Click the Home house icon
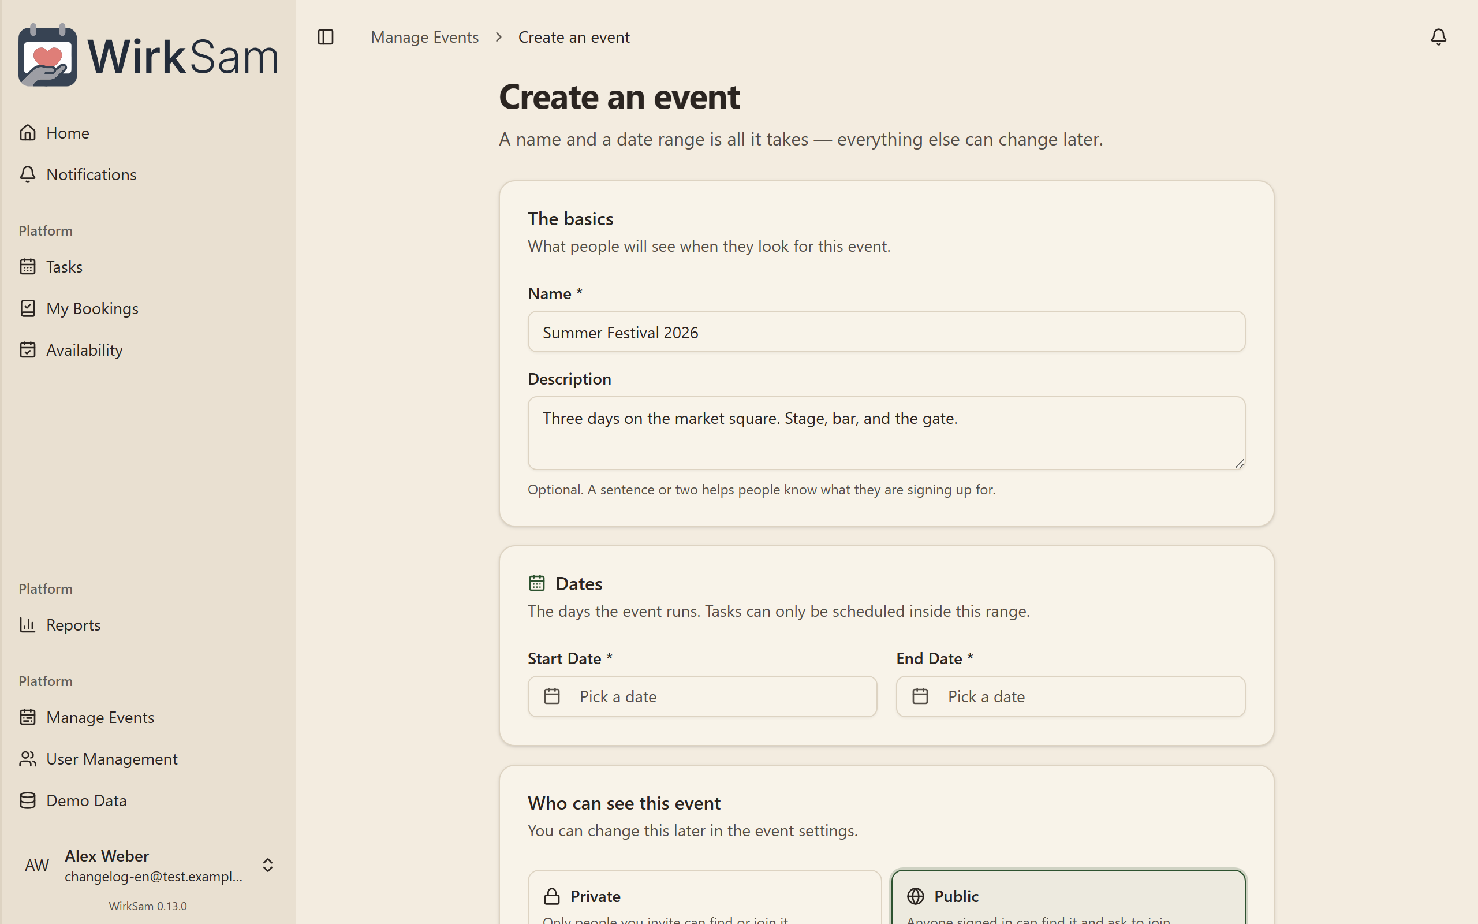The height and width of the screenshot is (924, 1478). pyautogui.click(x=28, y=133)
